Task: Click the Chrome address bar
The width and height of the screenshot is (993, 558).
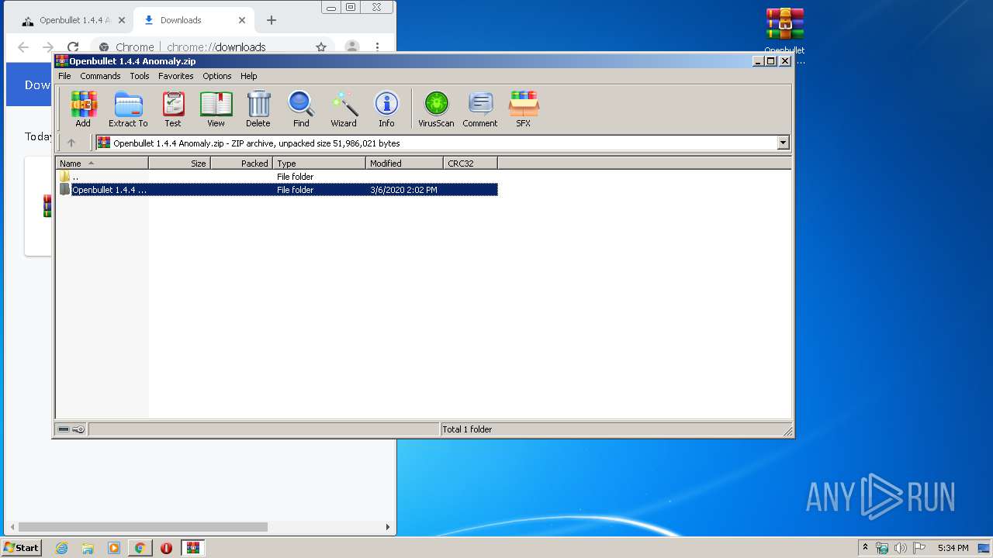Action: pos(213,47)
